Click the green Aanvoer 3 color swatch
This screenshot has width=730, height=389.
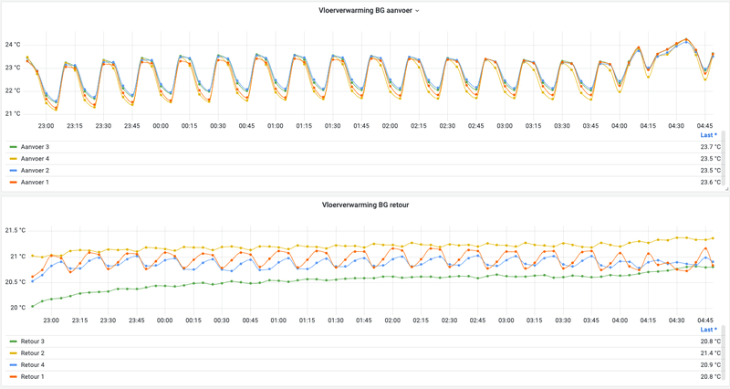click(x=14, y=147)
